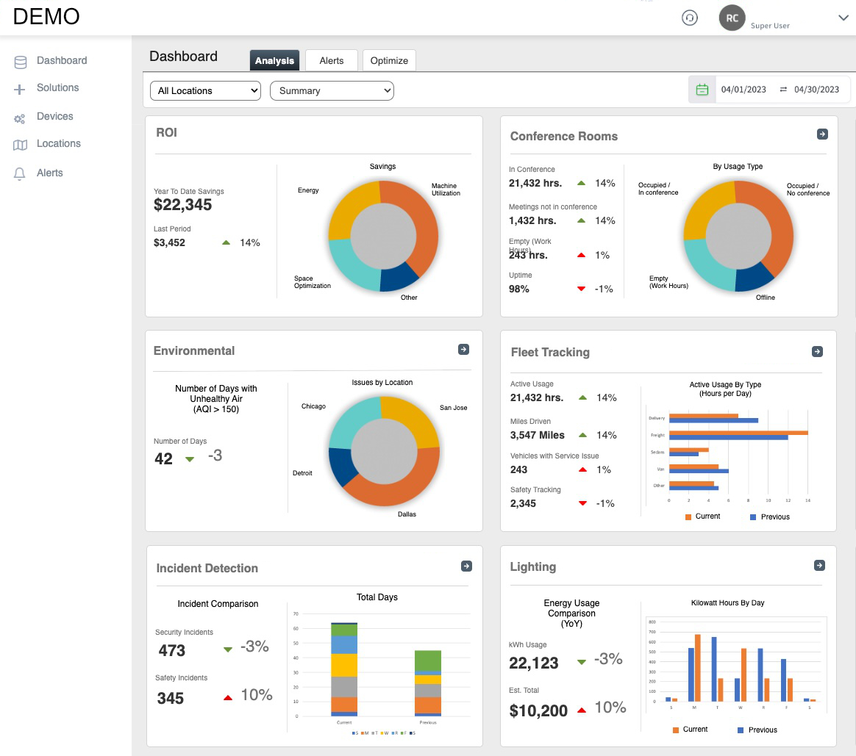Image resolution: width=856 pixels, height=756 pixels.
Task: Open Incident Detection details arrow icon
Action: (x=466, y=566)
